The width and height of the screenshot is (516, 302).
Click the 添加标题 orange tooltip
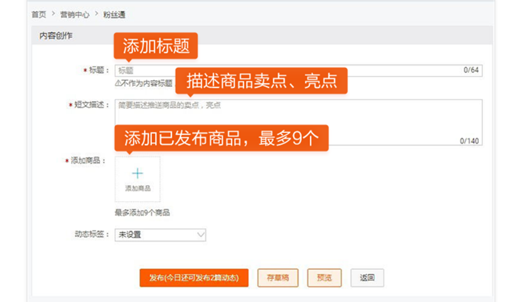(155, 46)
